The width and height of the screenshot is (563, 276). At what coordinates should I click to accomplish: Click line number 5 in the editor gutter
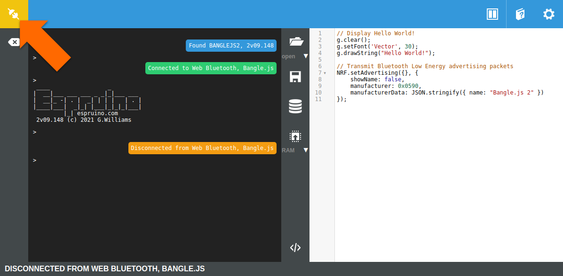(320, 60)
